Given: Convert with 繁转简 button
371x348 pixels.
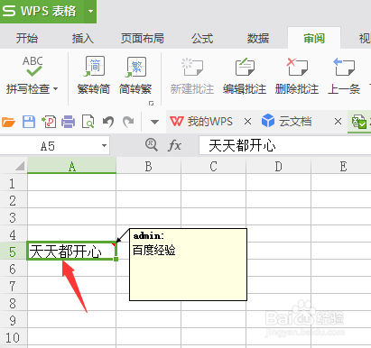Looking at the screenshot, I should click(94, 75).
